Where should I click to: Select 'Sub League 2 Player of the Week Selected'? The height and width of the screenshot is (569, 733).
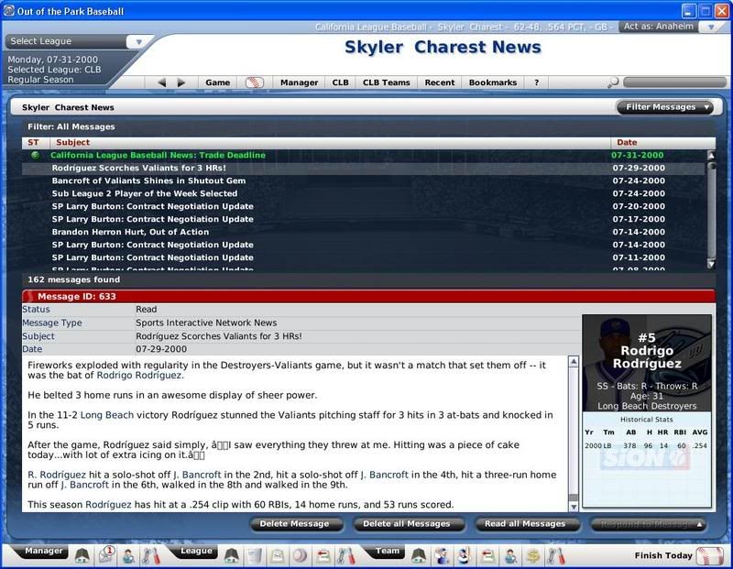pyautogui.click(x=363, y=193)
